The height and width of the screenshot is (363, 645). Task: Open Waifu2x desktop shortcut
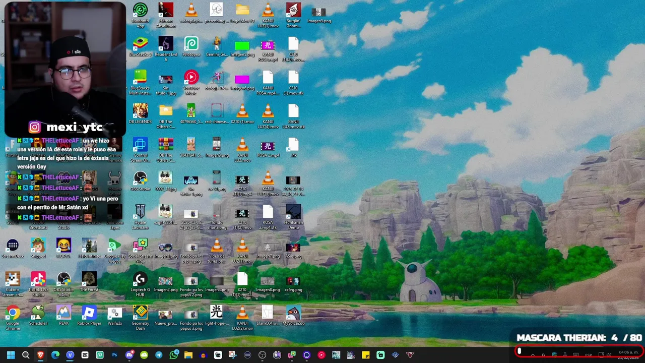[115, 316]
